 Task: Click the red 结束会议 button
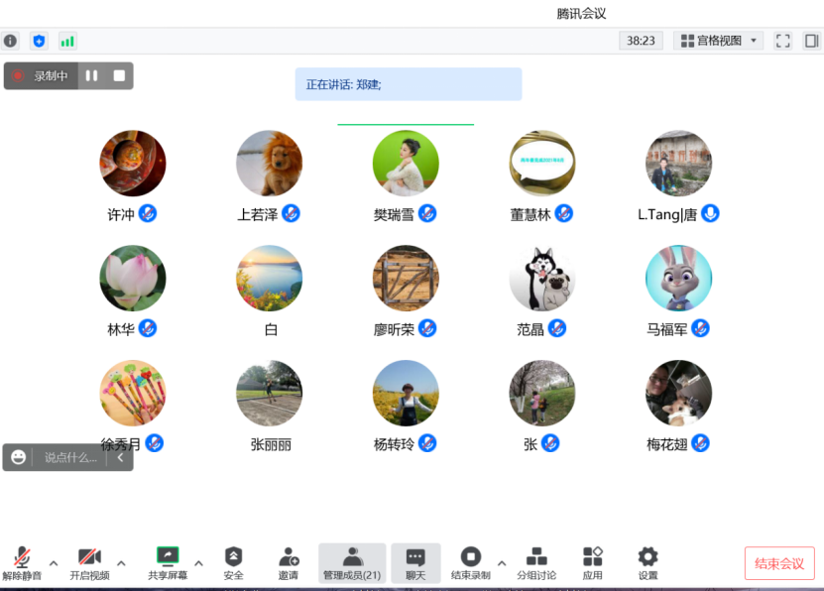pos(779,563)
